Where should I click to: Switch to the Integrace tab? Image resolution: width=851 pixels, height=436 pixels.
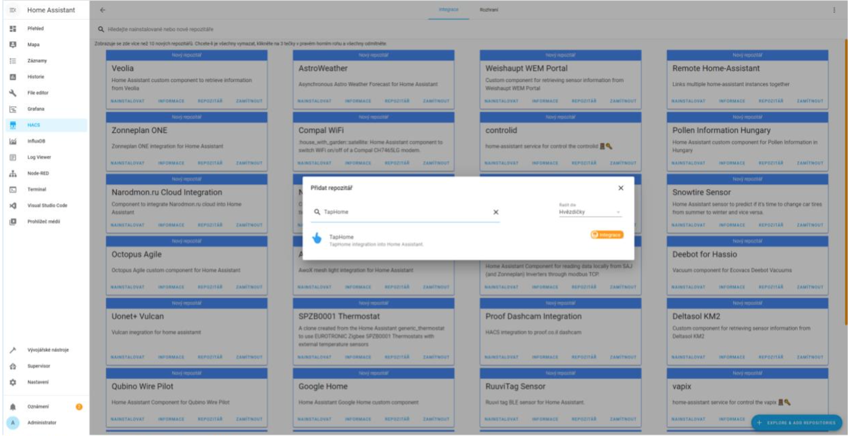pos(448,10)
